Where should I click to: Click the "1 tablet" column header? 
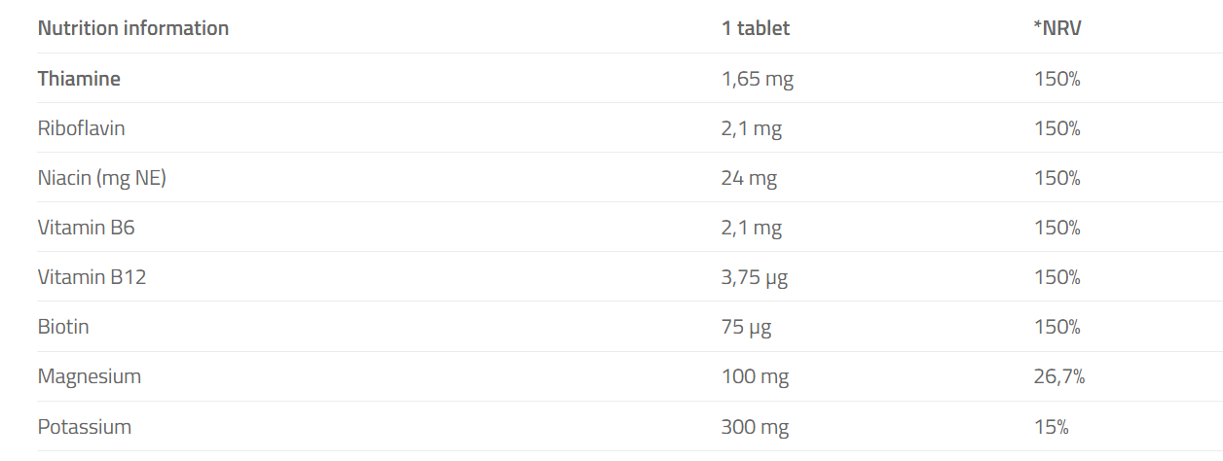[756, 28]
